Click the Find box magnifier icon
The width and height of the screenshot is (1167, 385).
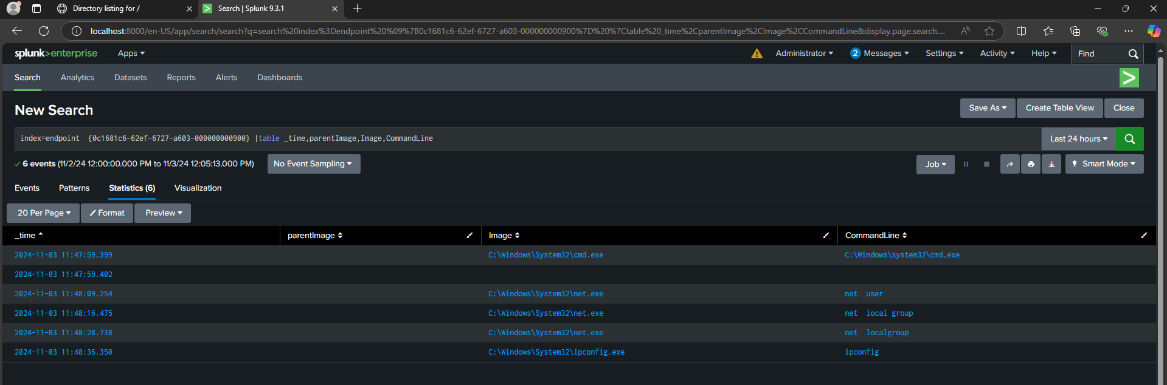1133,54
